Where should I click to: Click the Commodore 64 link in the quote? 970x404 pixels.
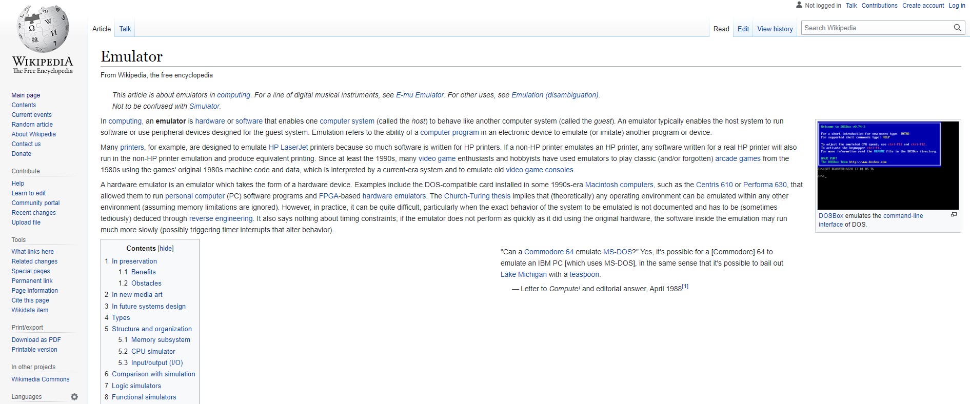pyautogui.click(x=549, y=252)
